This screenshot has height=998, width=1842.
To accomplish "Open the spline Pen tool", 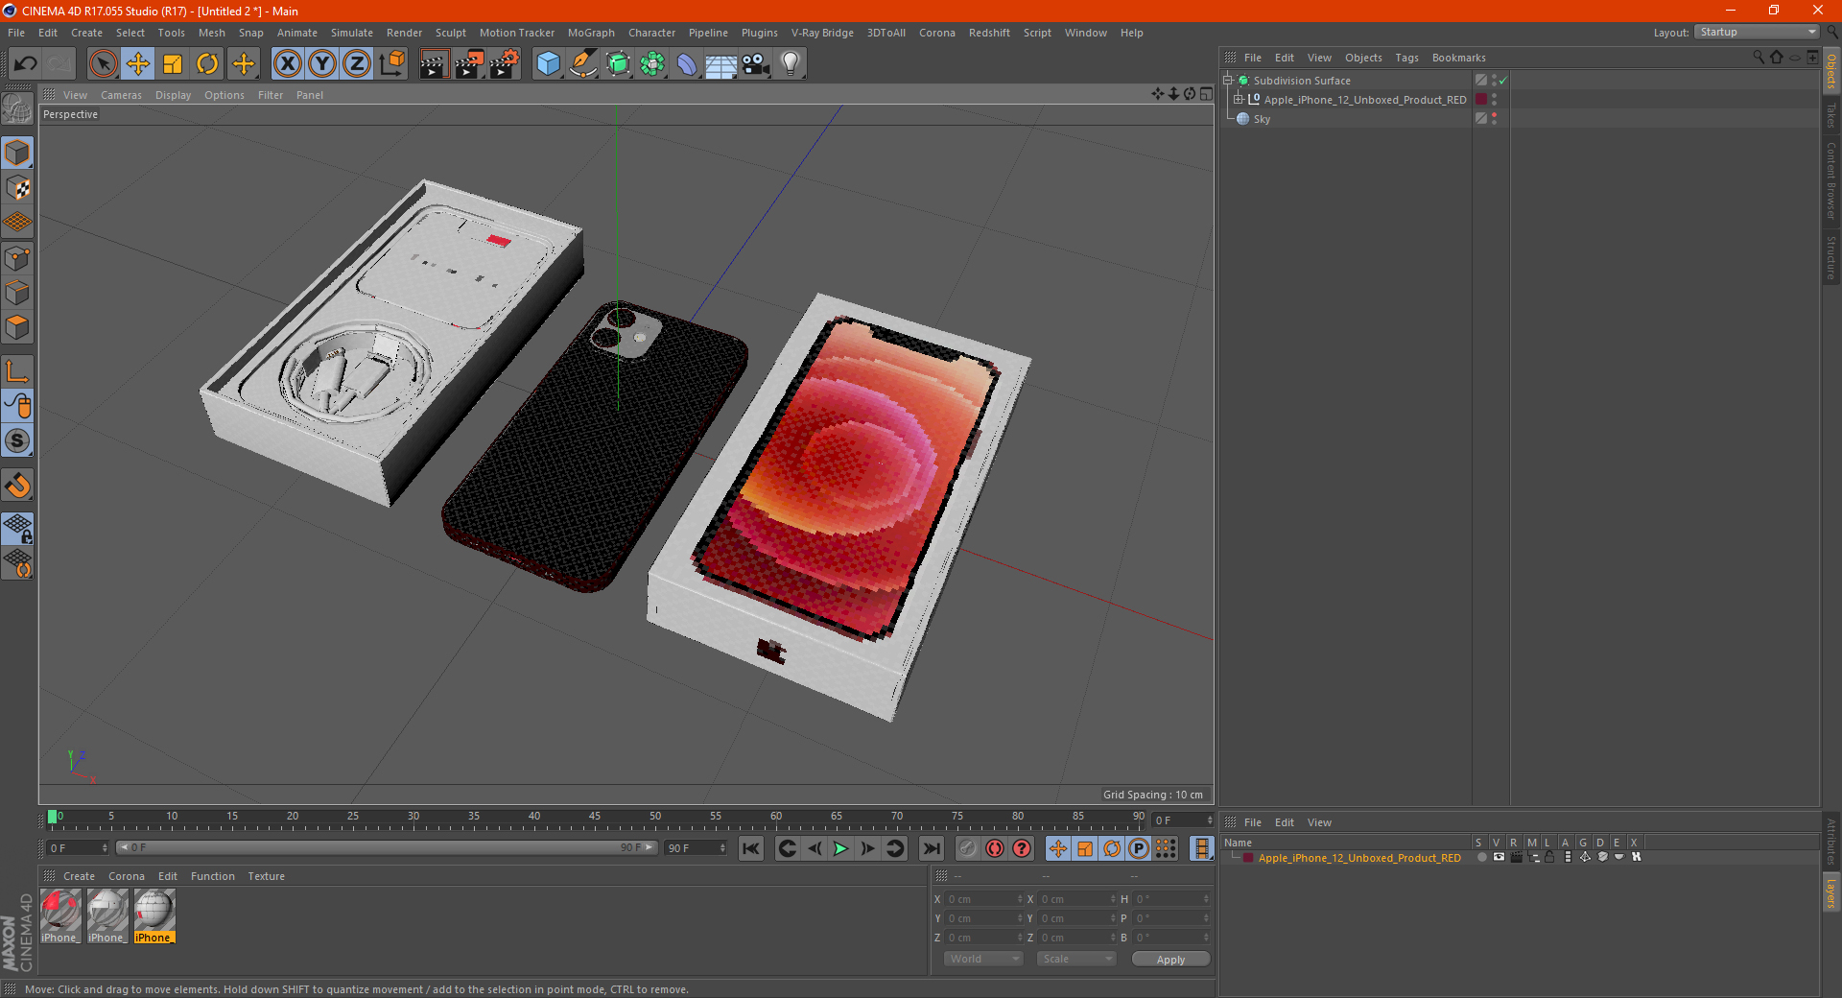I will coord(583,64).
